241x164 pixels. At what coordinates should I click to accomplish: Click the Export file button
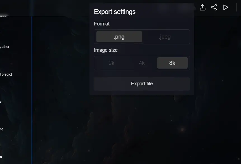(x=142, y=84)
